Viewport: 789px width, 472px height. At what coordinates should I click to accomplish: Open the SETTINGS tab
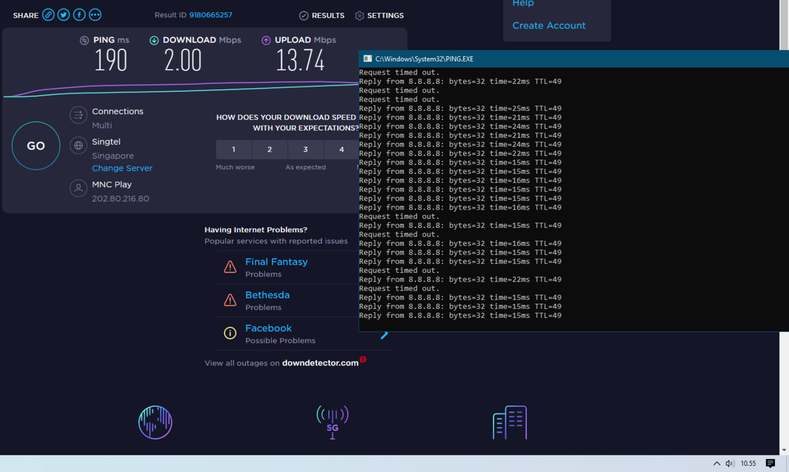coord(379,15)
